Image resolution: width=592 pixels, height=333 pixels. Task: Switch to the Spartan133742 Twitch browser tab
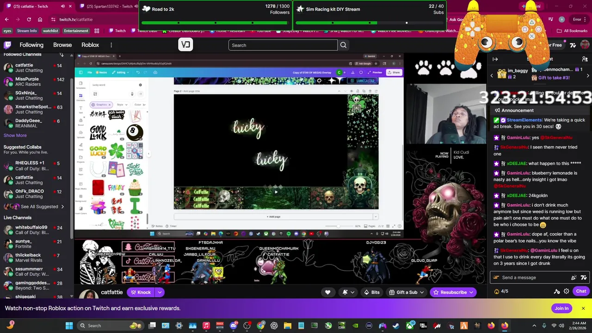pyautogui.click(x=109, y=6)
